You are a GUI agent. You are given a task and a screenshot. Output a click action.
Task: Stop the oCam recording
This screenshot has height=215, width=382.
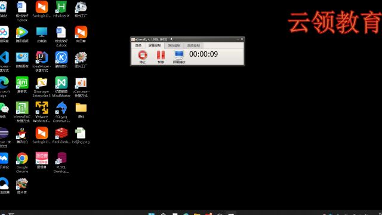click(143, 57)
